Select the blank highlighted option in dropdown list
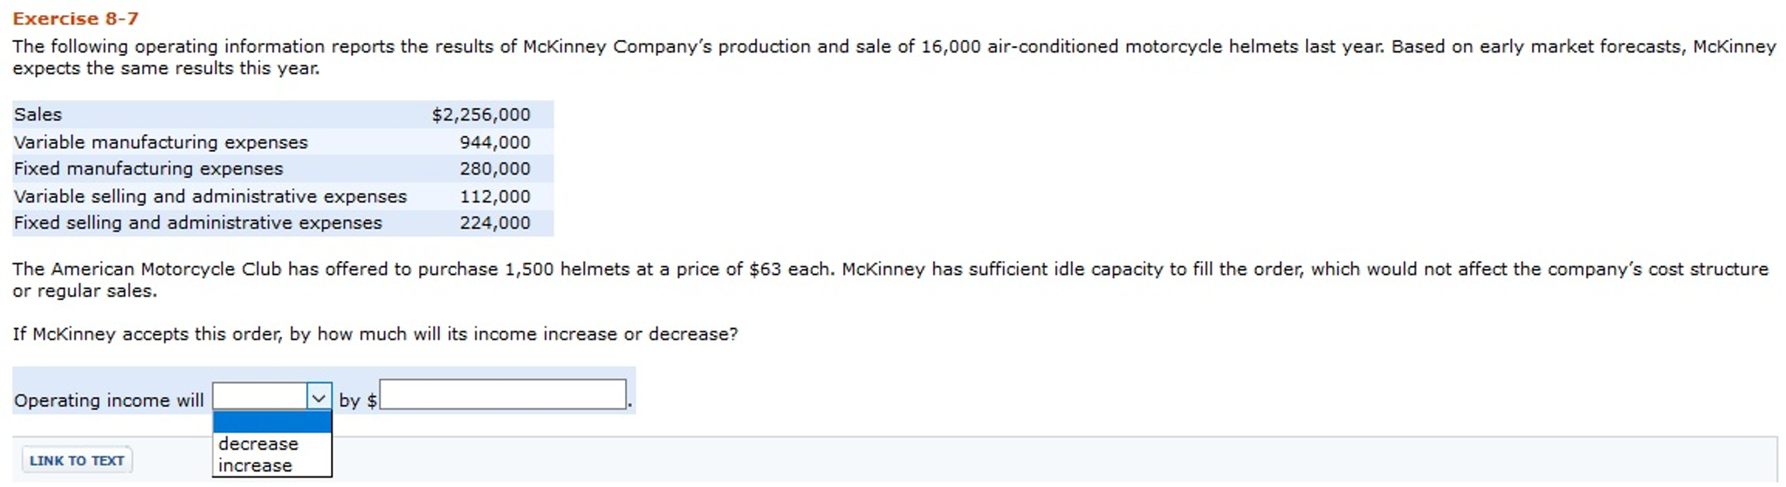This screenshot has height=487, width=1786. pos(271,422)
